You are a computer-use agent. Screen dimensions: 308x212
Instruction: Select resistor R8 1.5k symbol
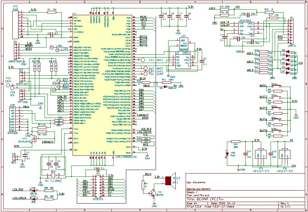point(42,127)
